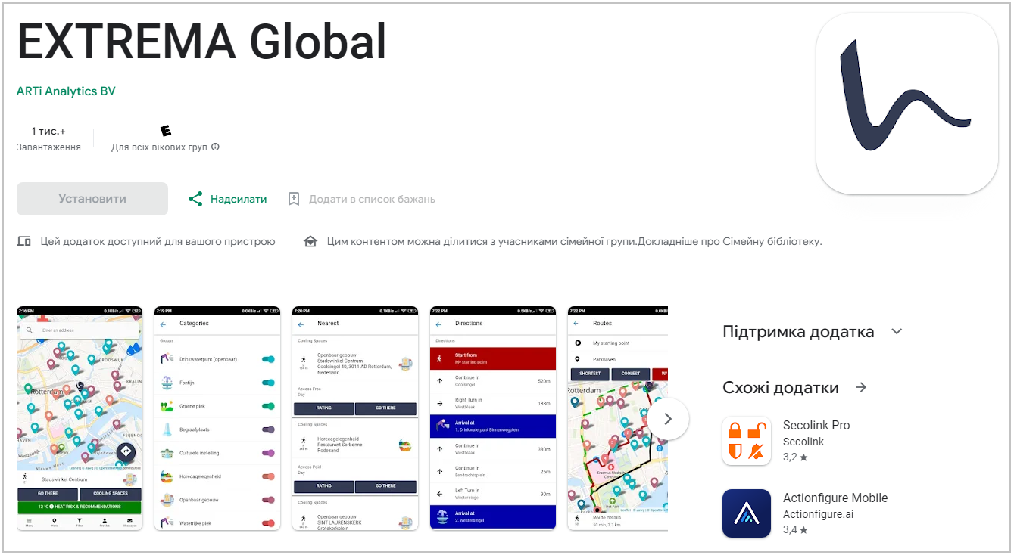Click the family library home icon
Image resolution: width=1014 pixels, height=555 pixels.
pyautogui.click(x=310, y=242)
